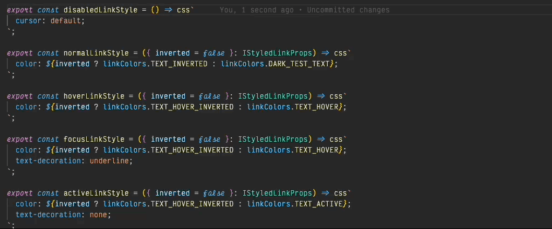Click the TEXT_INVERTED color constant
The height and width of the screenshot is (229, 552).
179,64
